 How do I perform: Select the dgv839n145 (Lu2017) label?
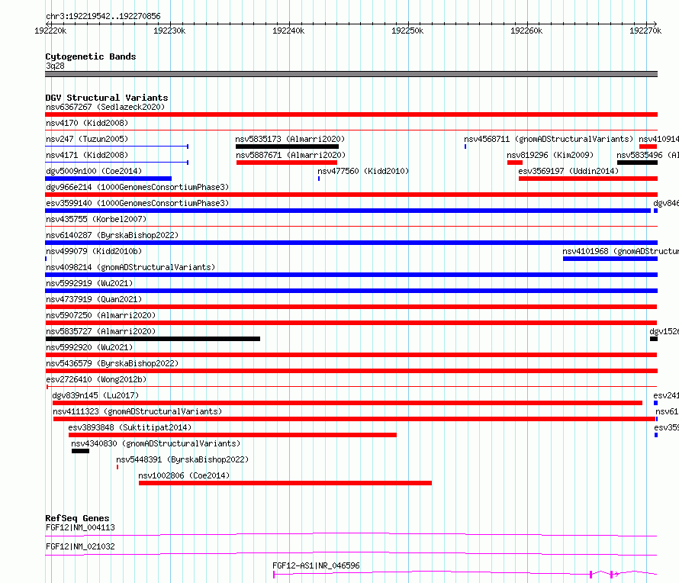tap(95, 395)
